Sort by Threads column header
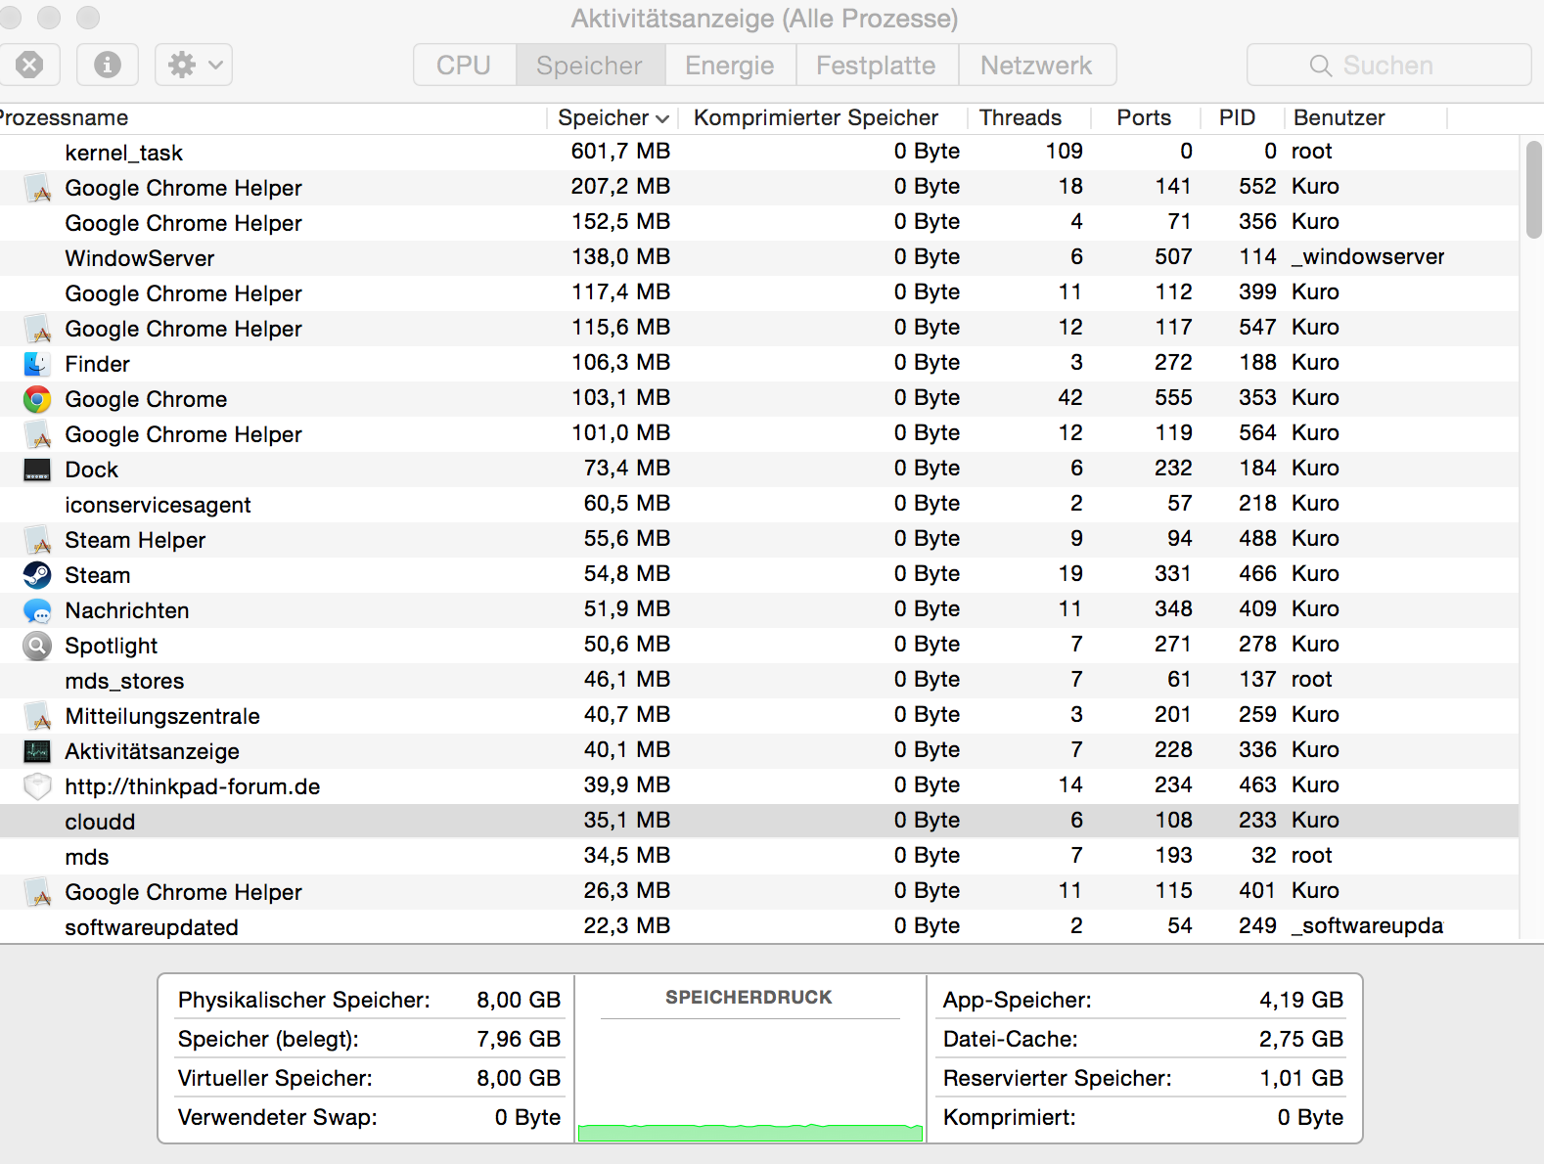1544x1164 pixels. [x=1021, y=117]
